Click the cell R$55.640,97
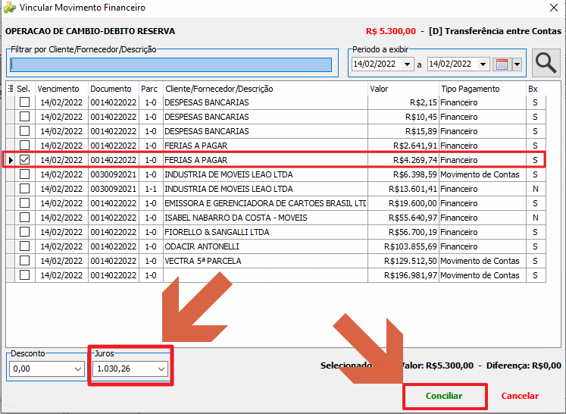Viewport: 566px width, 414px height. pyautogui.click(x=403, y=218)
